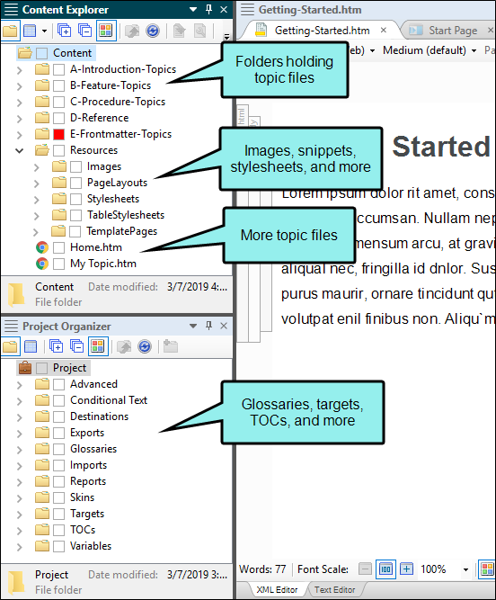
Task: Toggle the color-grid view icon in Content Explorer
Action: point(106,31)
